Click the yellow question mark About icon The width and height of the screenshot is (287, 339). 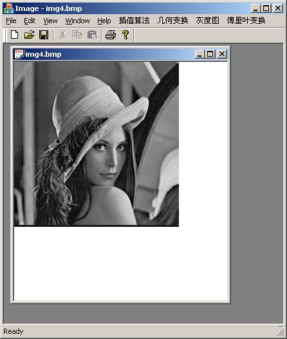(x=125, y=35)
